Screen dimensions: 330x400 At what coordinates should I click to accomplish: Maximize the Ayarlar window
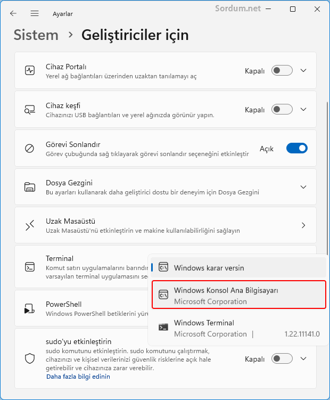tap(293, 9)
